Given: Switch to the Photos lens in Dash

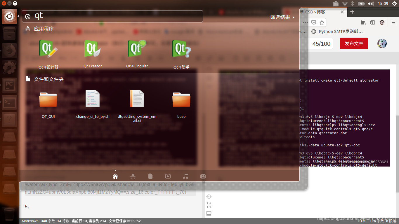Looking at the screenshot, I should [203, 176].
